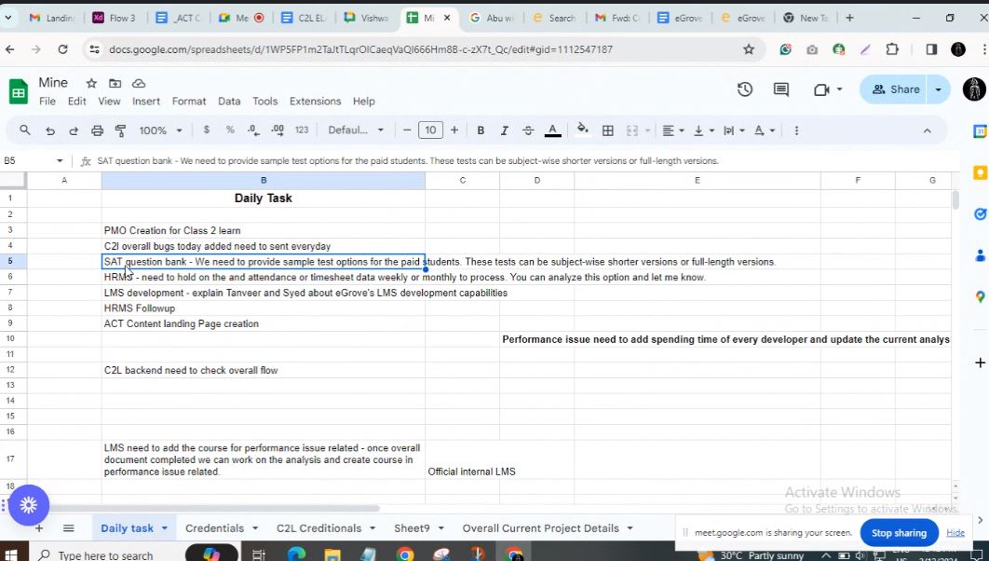Check the cloud document status icon
989x561 pixels.
[139, 83]
